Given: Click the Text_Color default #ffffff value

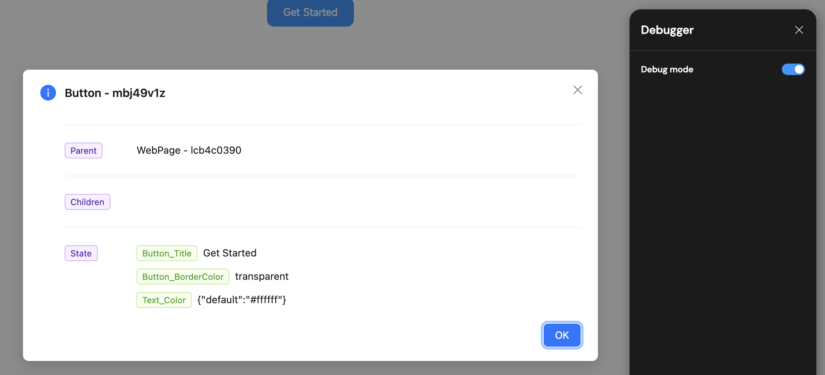Looking at the screenshot, I should (x=242, y=300).
